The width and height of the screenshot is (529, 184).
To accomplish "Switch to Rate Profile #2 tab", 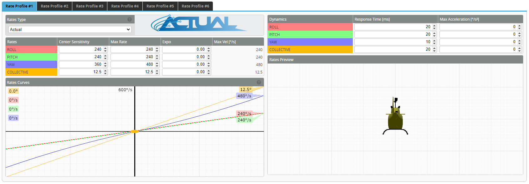I will tap(54, 6).
